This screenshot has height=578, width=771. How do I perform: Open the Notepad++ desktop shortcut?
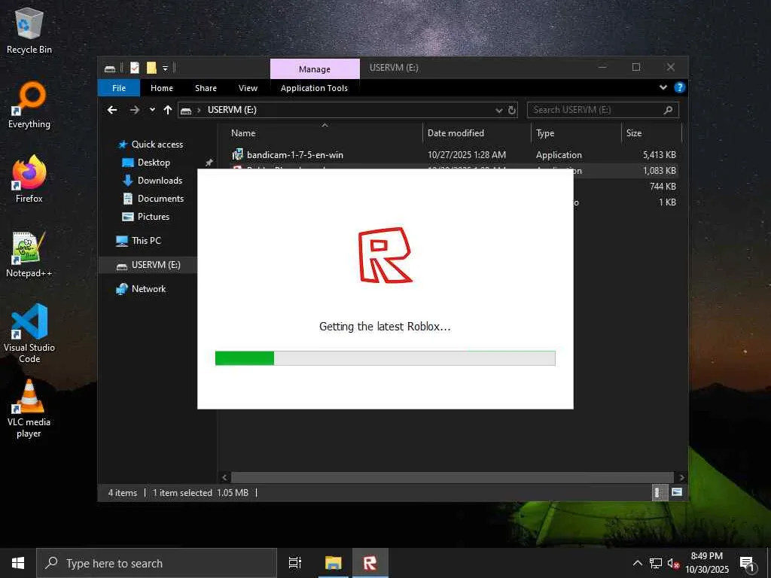point(29,254)
